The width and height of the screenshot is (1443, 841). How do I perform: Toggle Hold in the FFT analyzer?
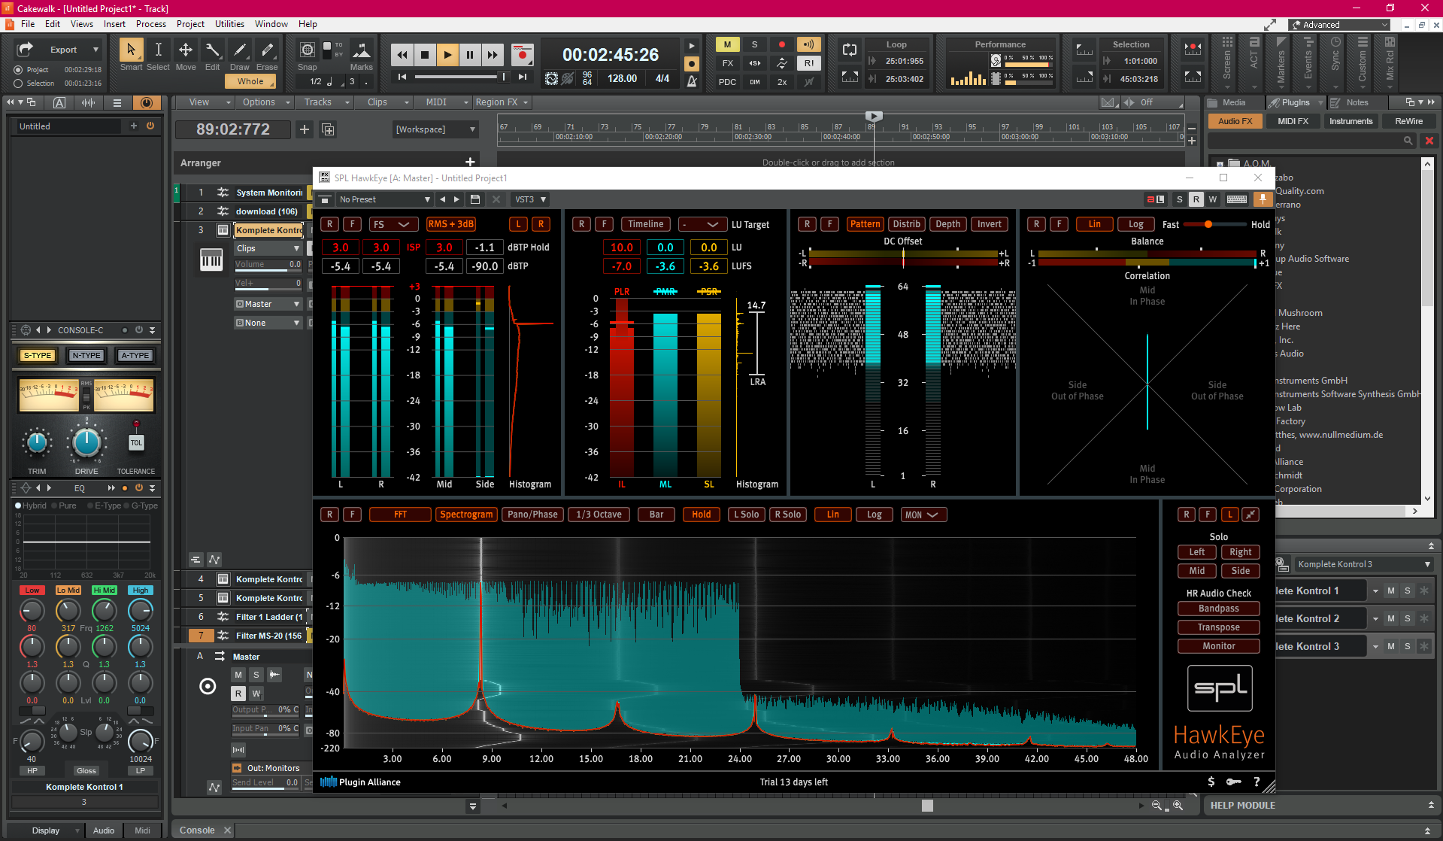[701, 515]
